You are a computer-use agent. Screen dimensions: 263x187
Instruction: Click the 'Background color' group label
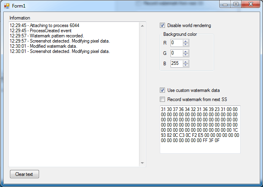tap(180, 34)
